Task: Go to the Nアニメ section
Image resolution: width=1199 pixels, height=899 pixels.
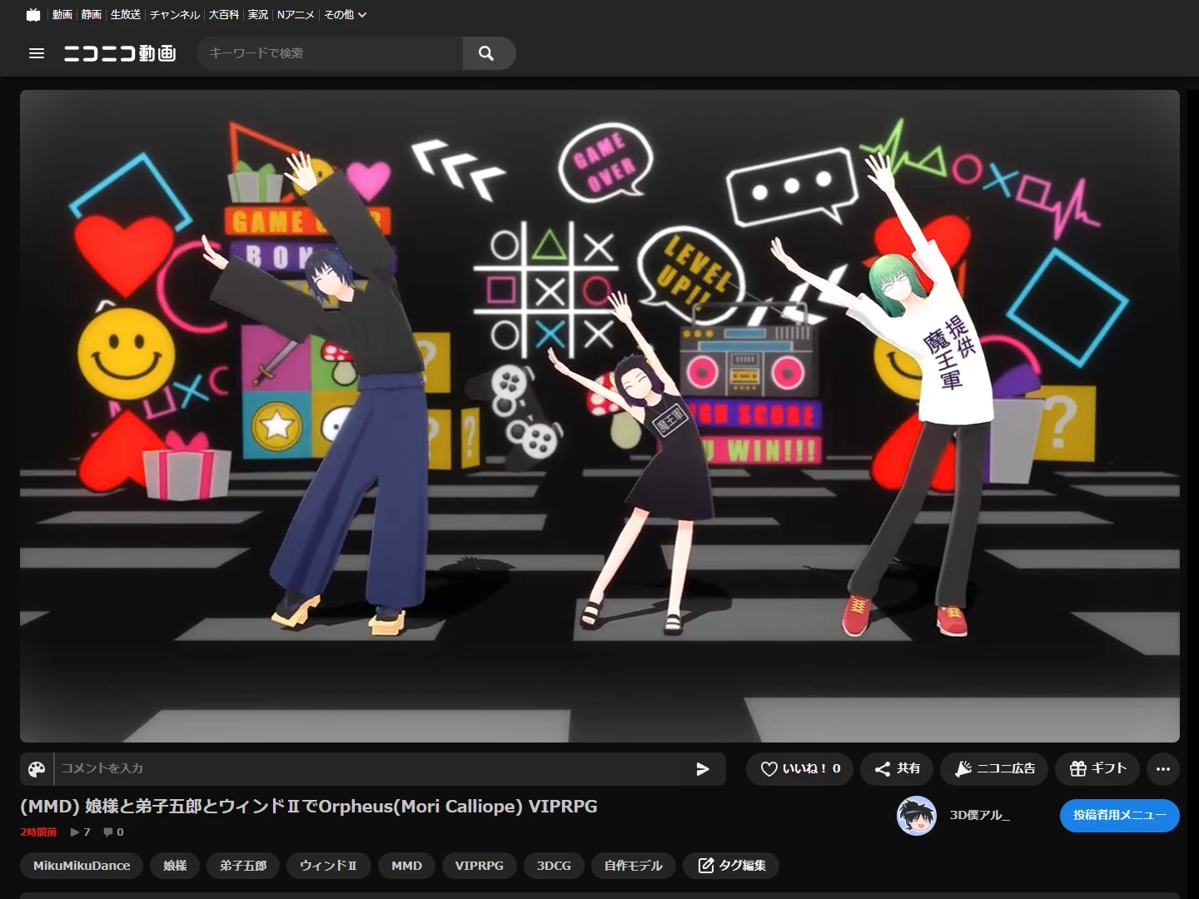Action: (296, 15)
